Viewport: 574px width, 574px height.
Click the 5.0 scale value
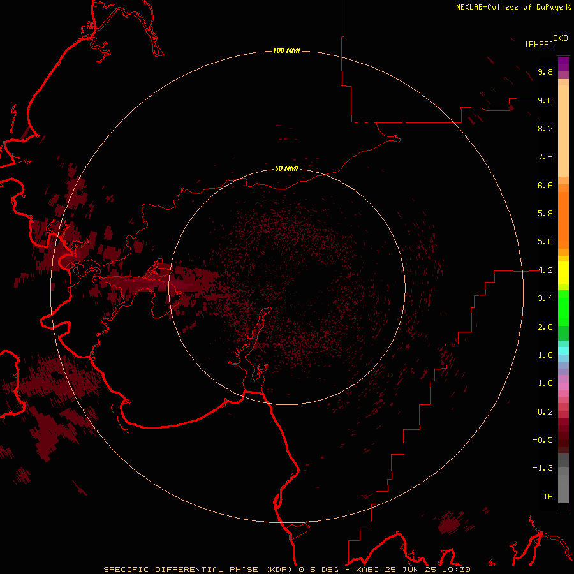point(545,242)
